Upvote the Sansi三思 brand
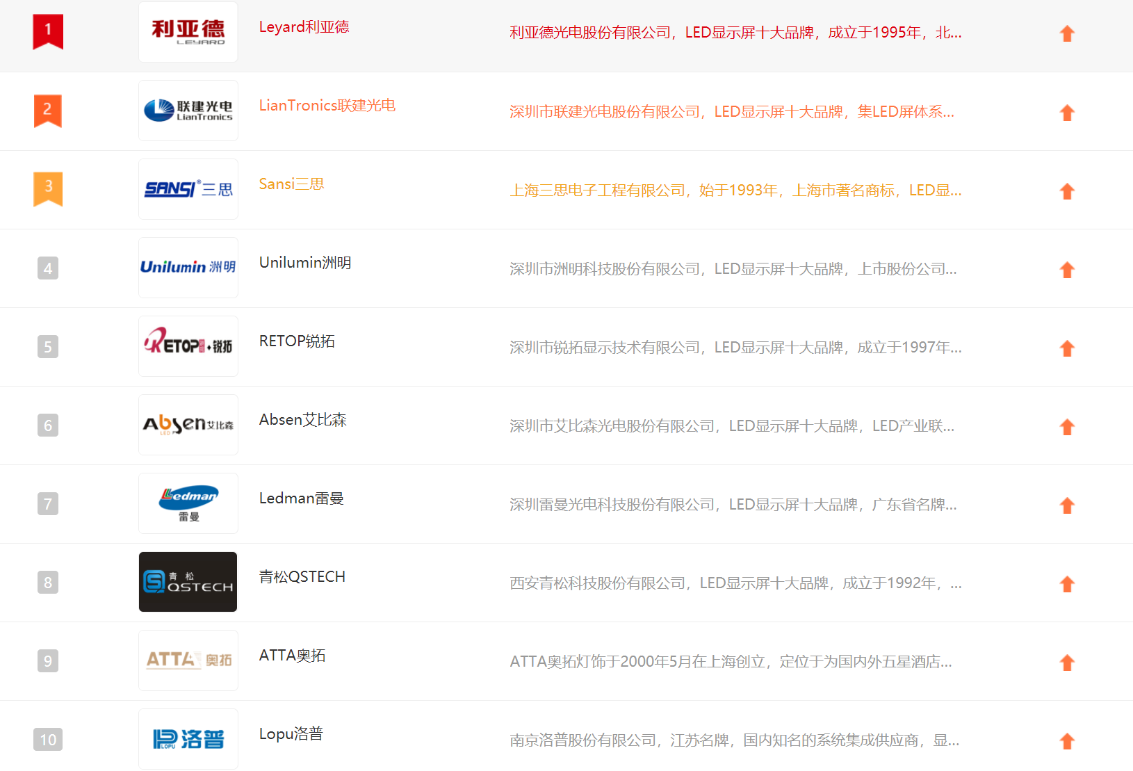 [x=1067, y=191]
